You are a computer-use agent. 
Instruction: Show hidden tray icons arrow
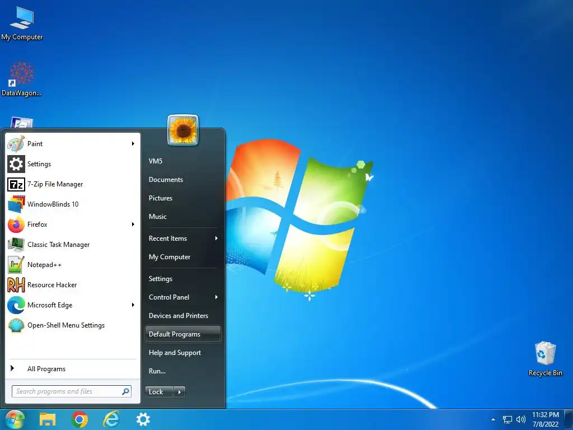(x=493, y=419)
